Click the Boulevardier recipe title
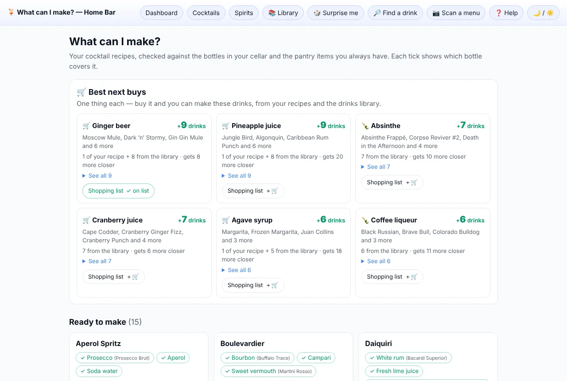The image size is (567, 381). (242, 344)
